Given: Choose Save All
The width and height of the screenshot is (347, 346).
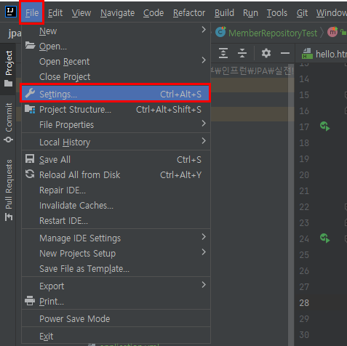Looking at the screenshot, I should coord(116,159).
